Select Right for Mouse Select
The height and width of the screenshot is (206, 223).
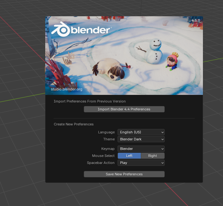pyautogui.click(x=153, y=156)
